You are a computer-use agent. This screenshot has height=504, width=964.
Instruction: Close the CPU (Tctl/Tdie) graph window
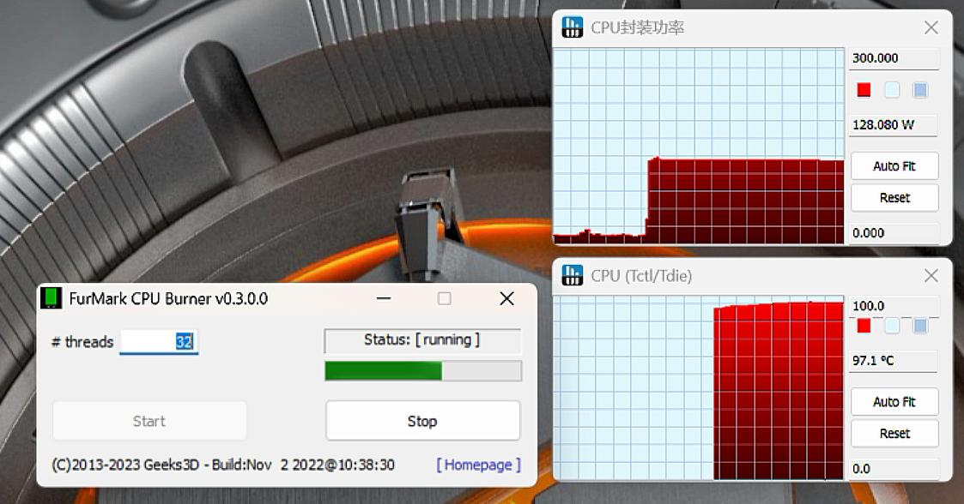931,275
